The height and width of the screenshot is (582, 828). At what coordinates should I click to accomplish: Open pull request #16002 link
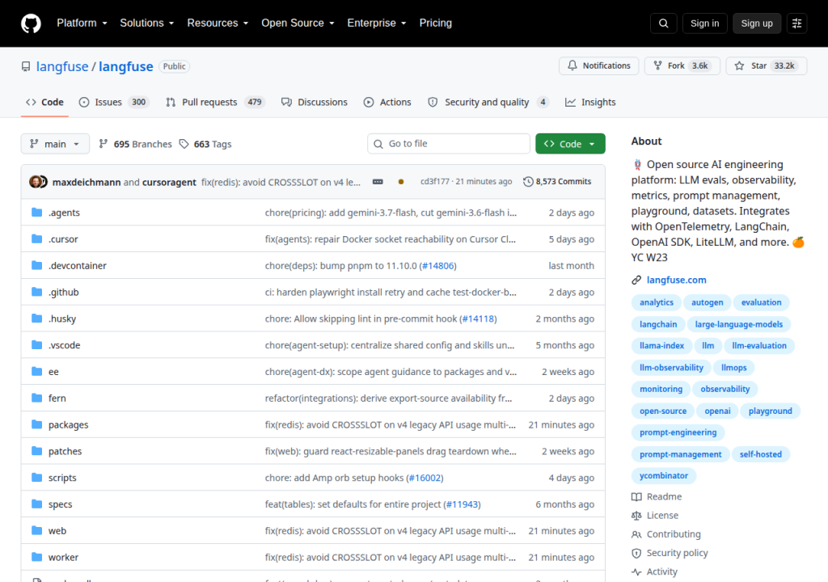pyautogui.click(x=425, y=478)
